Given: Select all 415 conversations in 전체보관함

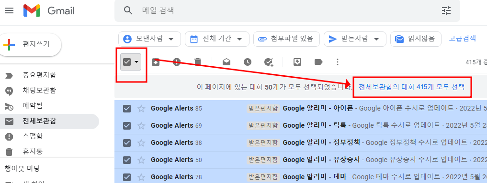Looking at the screenshot, I should pyautogui.click(x=411, y=87).
